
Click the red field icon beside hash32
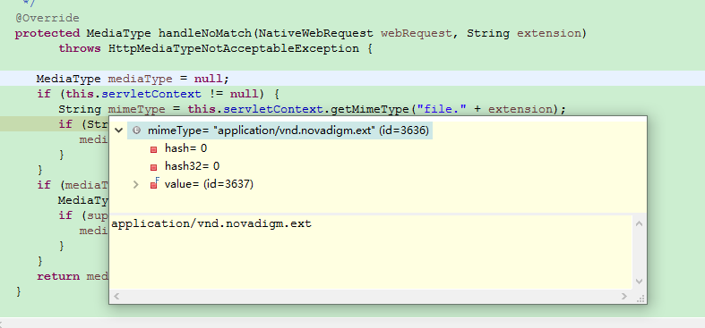coord(154,167)
